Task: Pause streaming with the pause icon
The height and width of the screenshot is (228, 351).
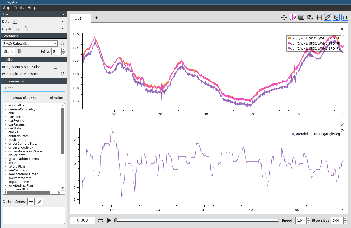Action: pos(19,51)
